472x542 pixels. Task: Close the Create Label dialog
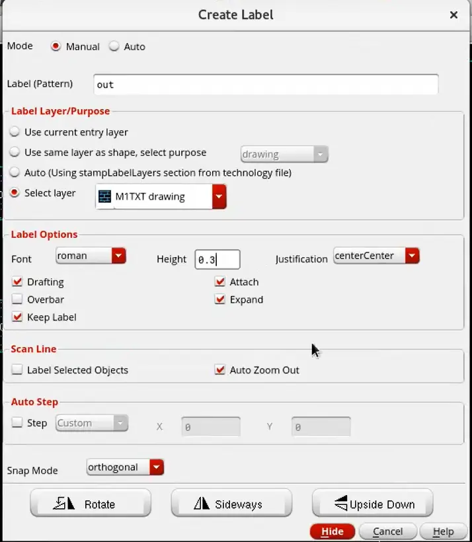coord(453,15)
